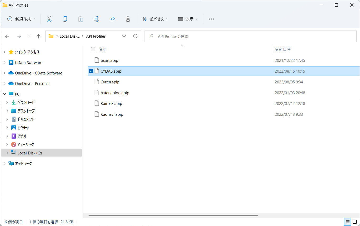Image resolution: width=360 pixels, height=226 pixels.
Task: Click the date 2022/07/12 12:18
Action: click(290, 103)
